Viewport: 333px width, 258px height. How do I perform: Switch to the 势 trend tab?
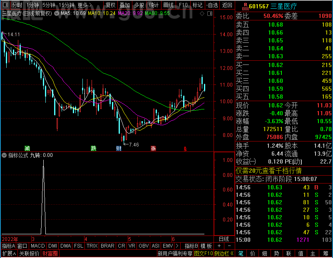276,253
